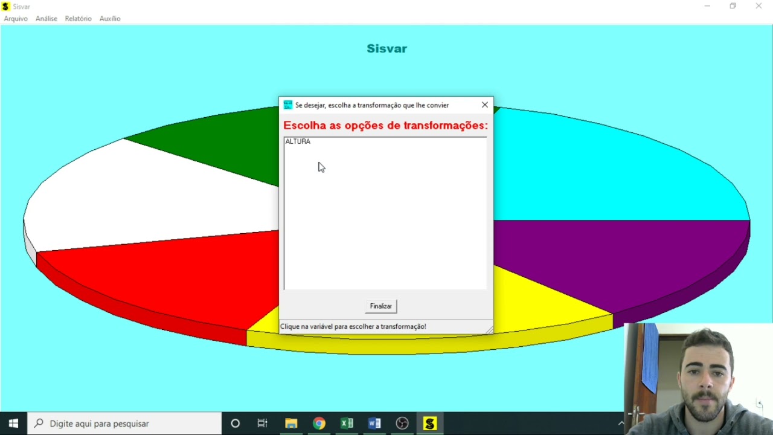Close the transformation dialog
The height and width of the screenshot is (435, 773).
pyautogui.click(x=485, y=105)
